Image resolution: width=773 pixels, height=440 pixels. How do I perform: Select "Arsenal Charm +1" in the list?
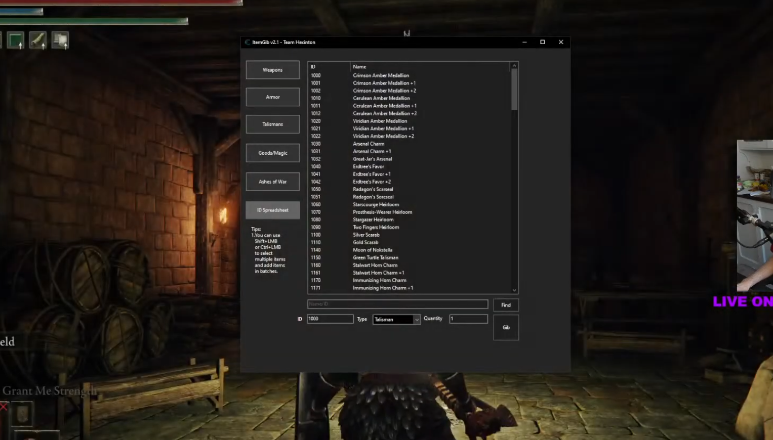[409, 151]
